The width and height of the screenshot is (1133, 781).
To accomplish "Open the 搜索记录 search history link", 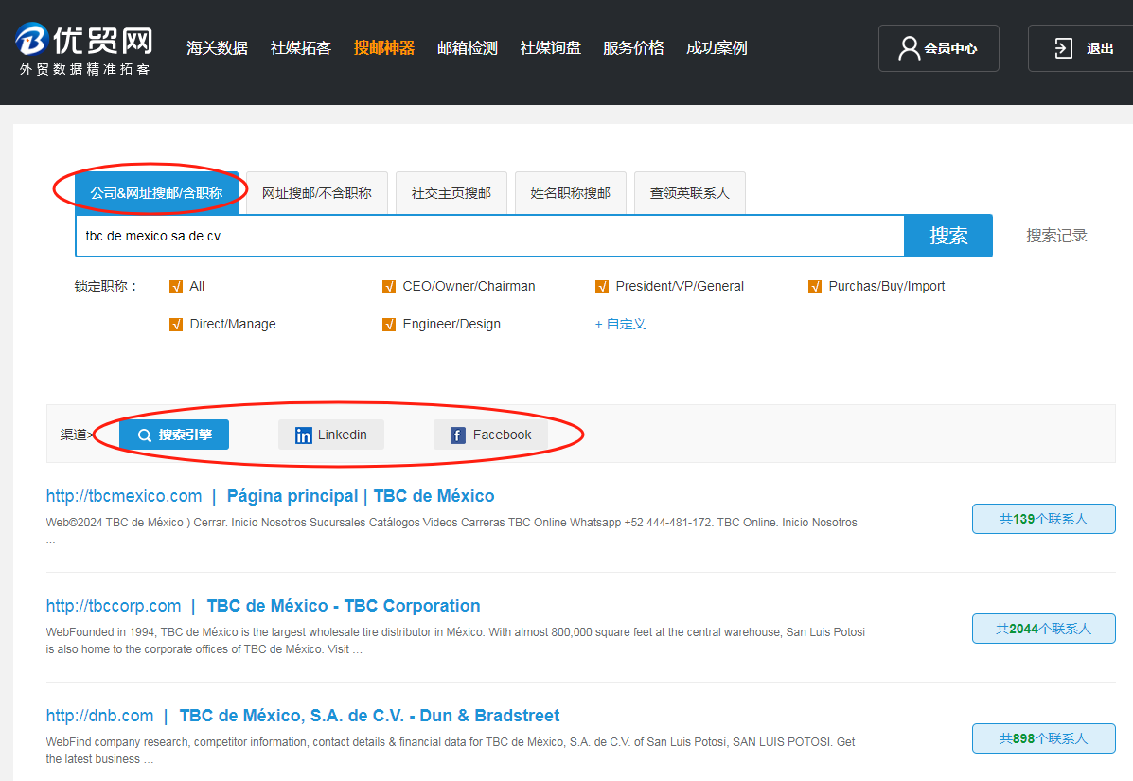I will [1056, 236].
